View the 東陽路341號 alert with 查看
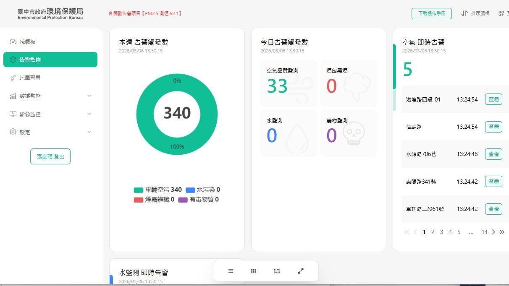509x286 pixels. click(x=493, y=182)
